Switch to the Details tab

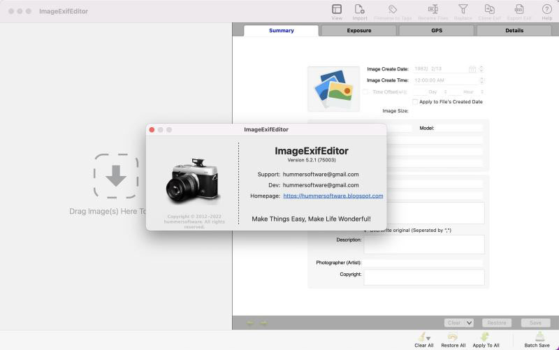(514, 31)
